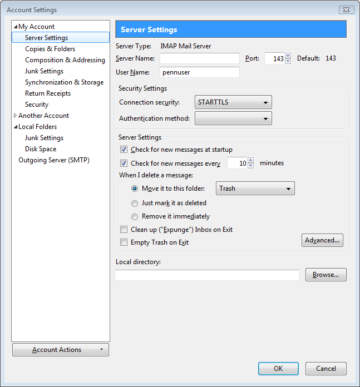The height and width of the screenshot is (387, 360).
Task: Enable Clean up Inbox on Exit
Action: [124, 230]
